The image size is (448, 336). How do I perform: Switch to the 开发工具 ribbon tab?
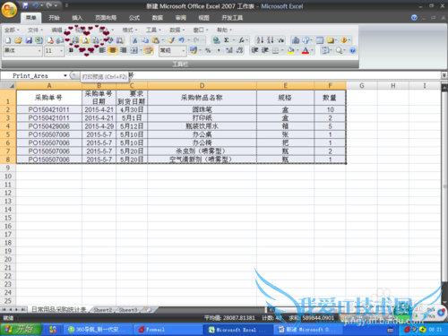(x=232, y=18)
